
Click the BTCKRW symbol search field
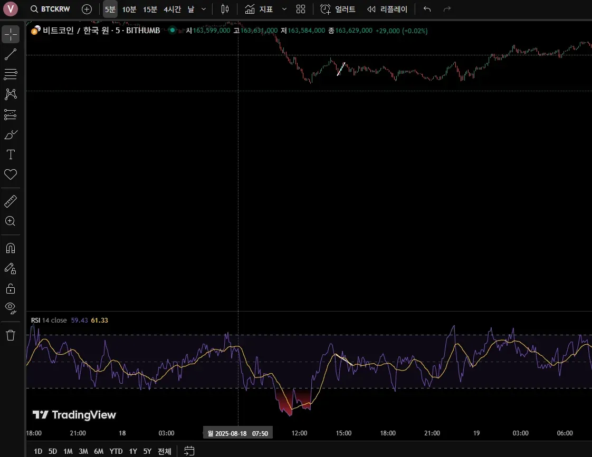point(51,9)
